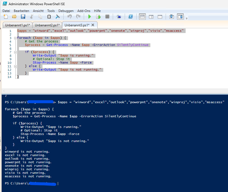Screen dimensions: 228x192
Task: Collapse the if block on line 7
Action: click(x=15, y=52)
